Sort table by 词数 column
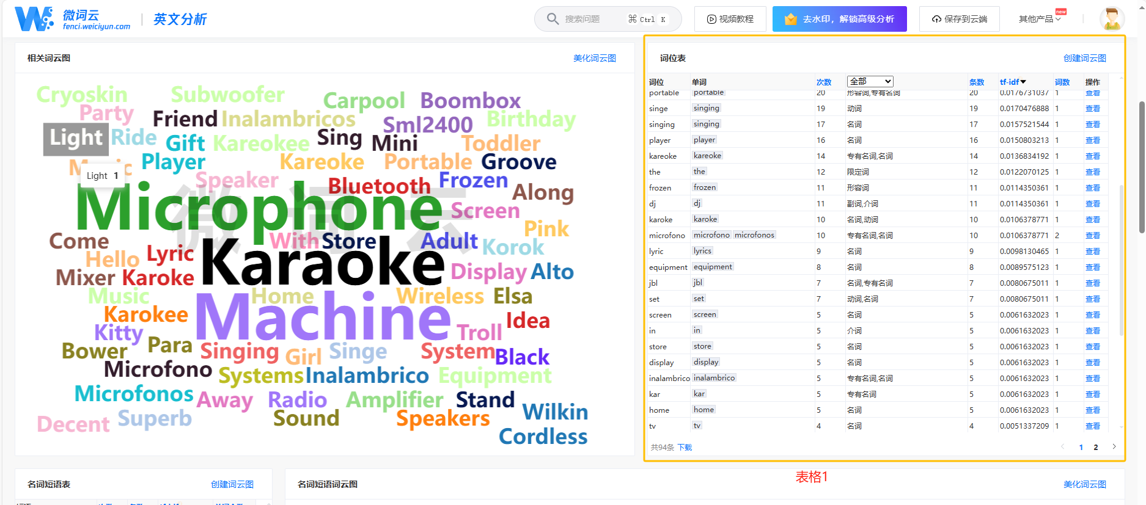The height and width of the screenshot is (505, 1146). point(1062,82)
